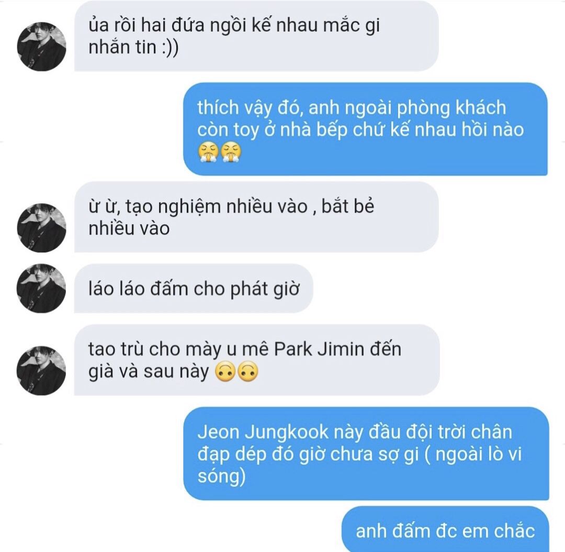Select the blue 'Jeon Jungkook này' message bubble
Image resolution: width=565 pixels, height=552 pixels.
coord(366,454)
